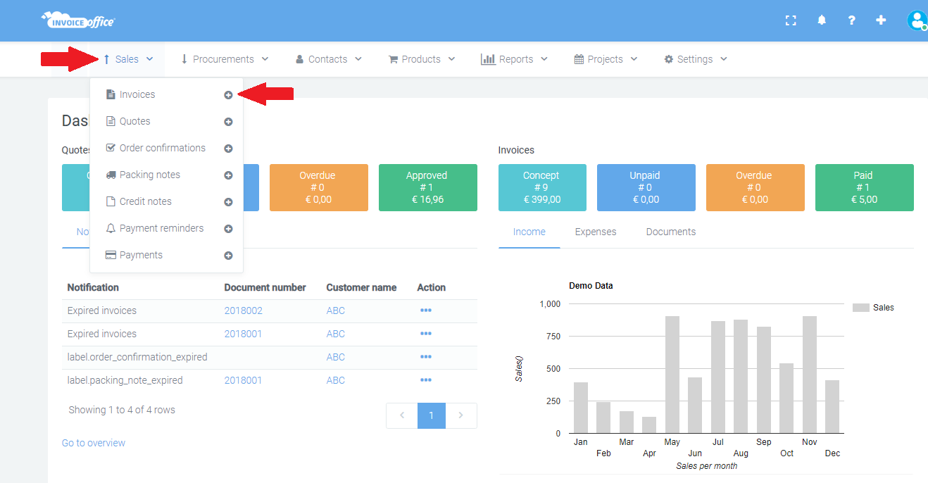Viewport: 928px width, 483px height.
Task: Expand the Settings dropdown menu
Action: (x=696, y=59)
